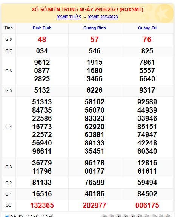This screenshot has width=175, height=217.
Task: Click the digit 7 filter circle
Action: click(154, 216)
